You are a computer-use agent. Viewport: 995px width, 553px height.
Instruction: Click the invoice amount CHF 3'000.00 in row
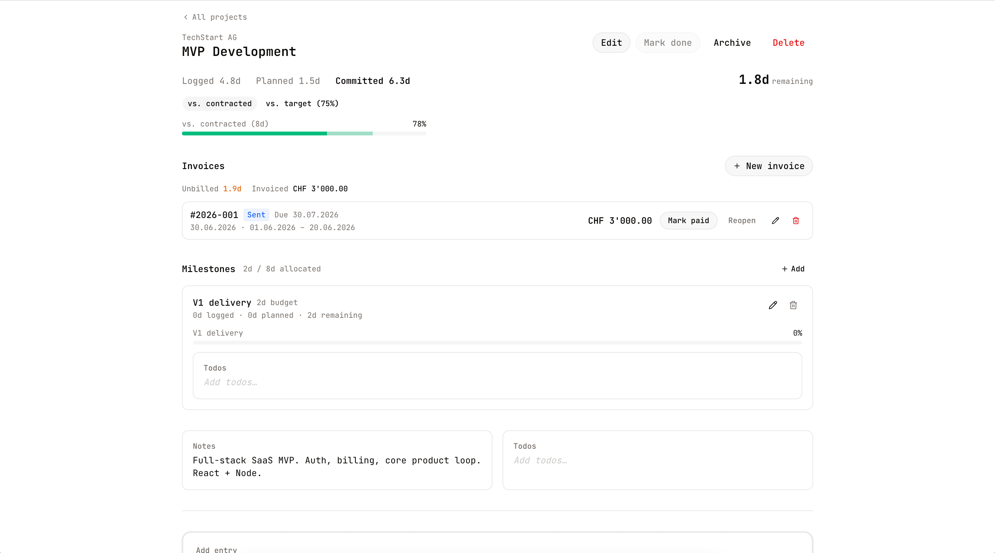tap(620, 221)
